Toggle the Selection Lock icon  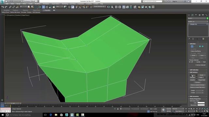click(118, 109)
